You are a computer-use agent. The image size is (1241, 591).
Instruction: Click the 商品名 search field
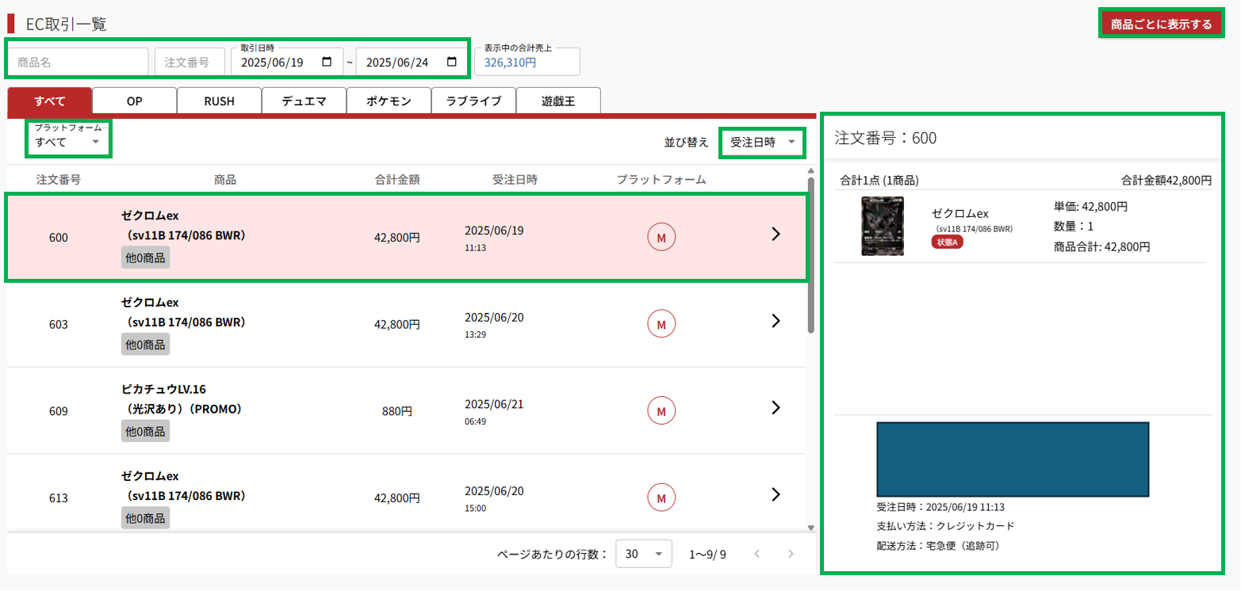tap(78, 62)
